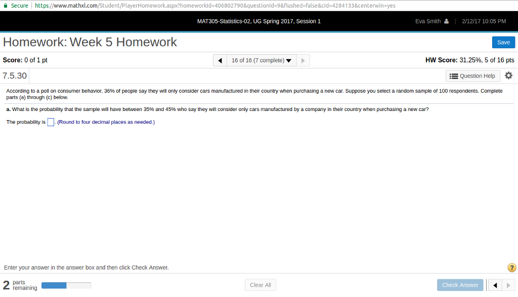Open the question navigation dropdown arrow

point(288,60)
